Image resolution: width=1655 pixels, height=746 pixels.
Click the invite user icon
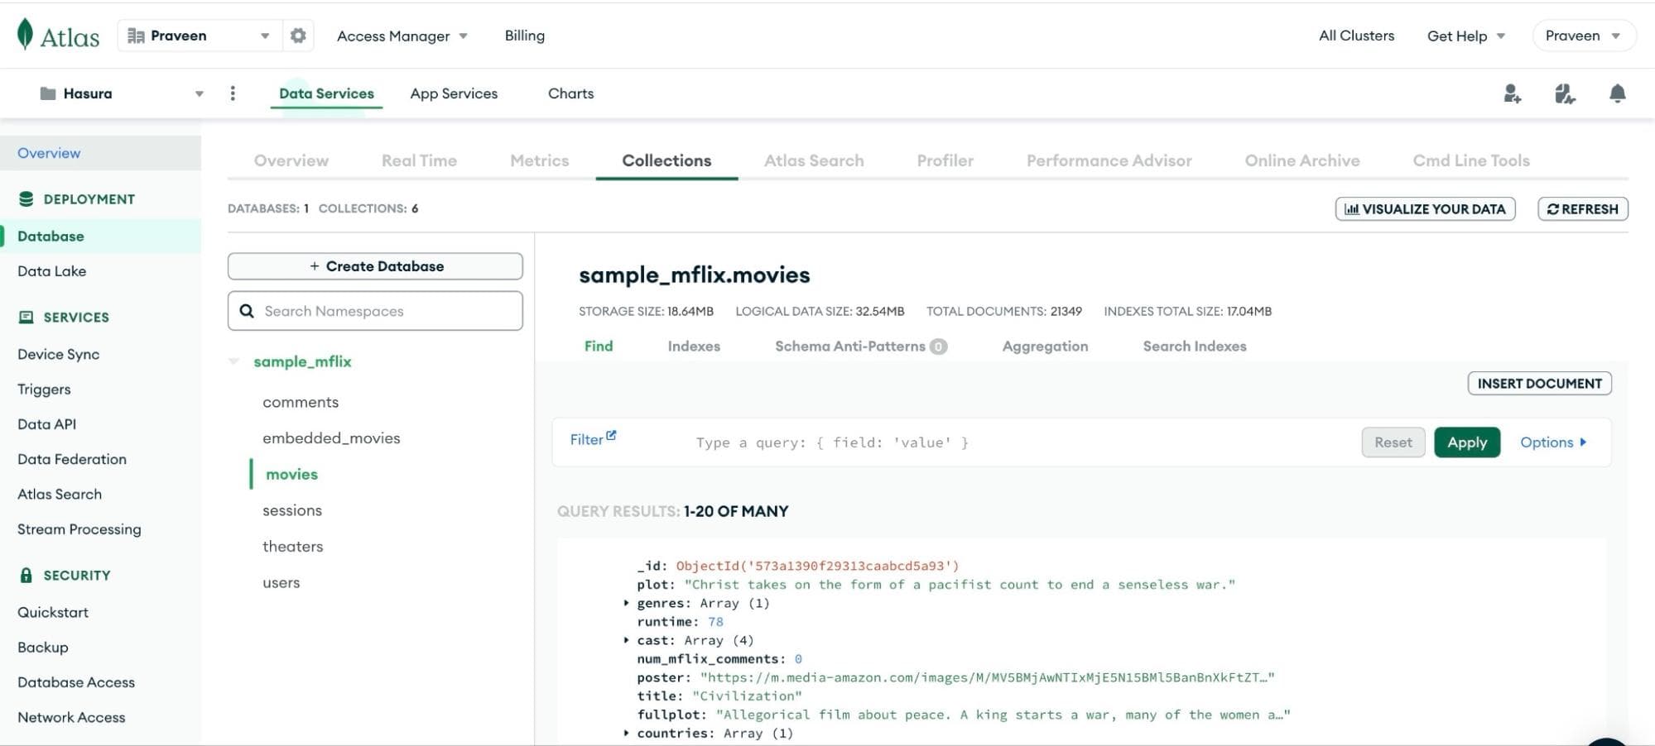[1512, 93]
